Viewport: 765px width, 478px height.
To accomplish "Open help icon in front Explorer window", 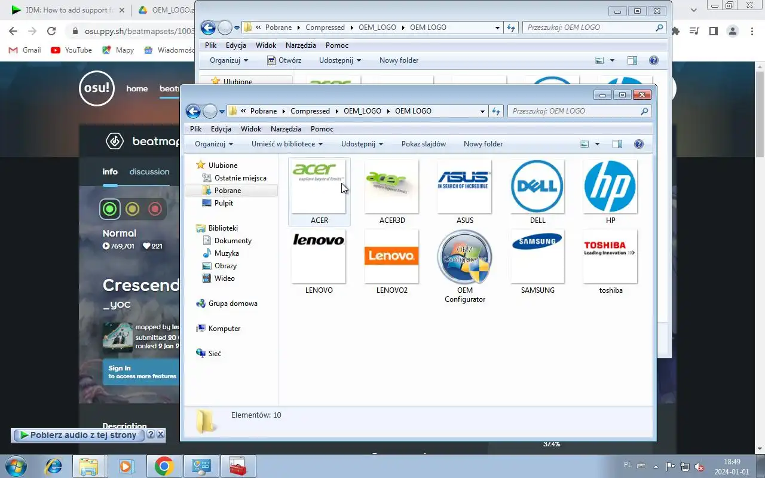I will [x=638, y=144].
